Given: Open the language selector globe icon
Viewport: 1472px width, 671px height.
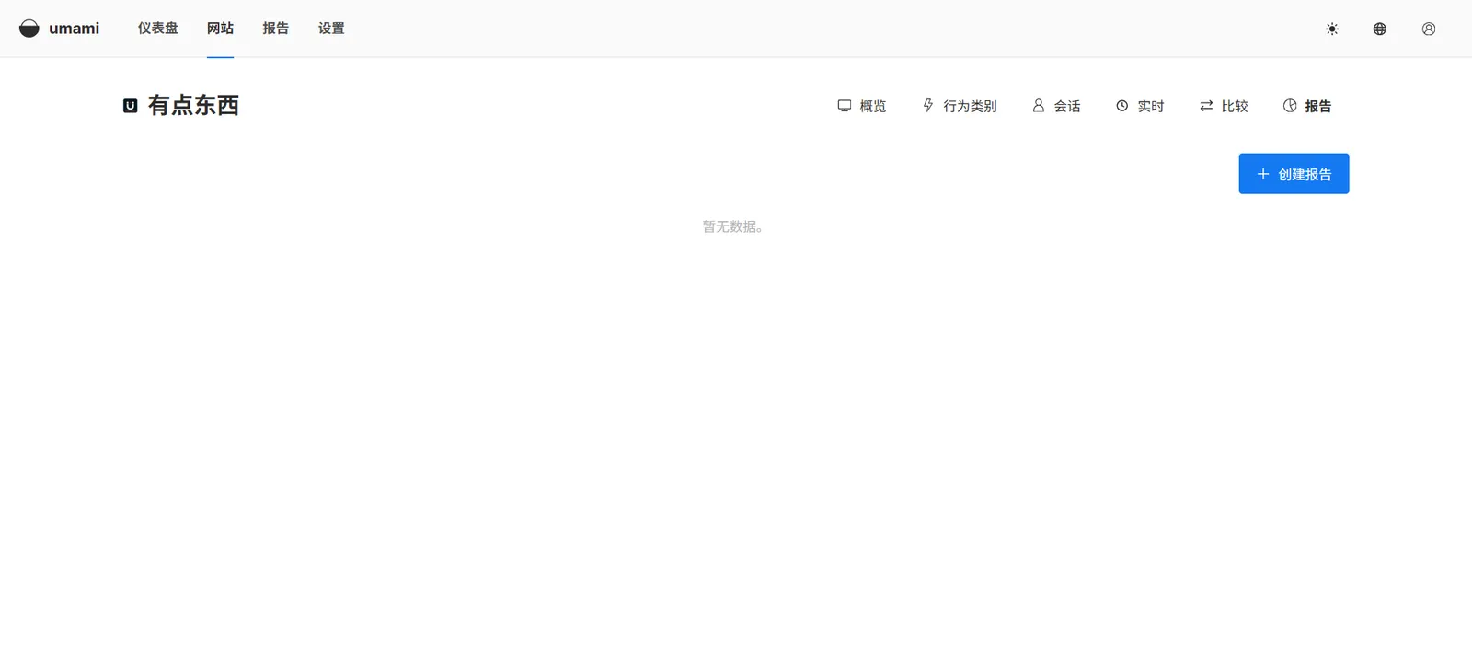Looking at the screenshot, I should pyautogui.click(x=1379, y=29).
